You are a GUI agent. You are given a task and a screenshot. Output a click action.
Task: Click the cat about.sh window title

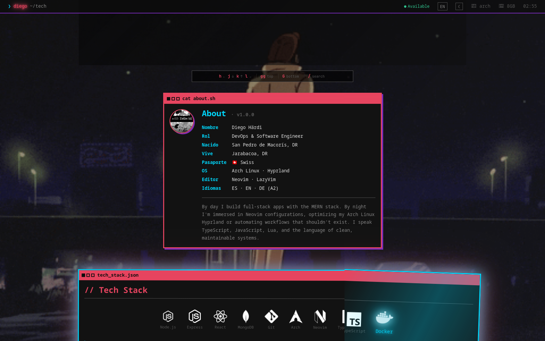pyautogui.click(x=199, y=98)
